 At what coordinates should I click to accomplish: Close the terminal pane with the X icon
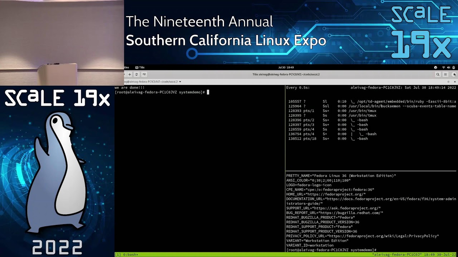tap(455, 82)
